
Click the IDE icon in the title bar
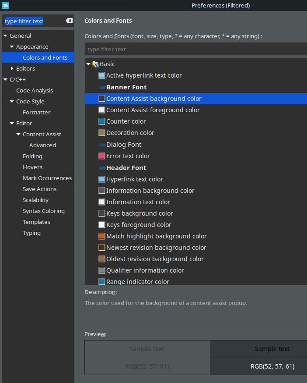[x=6, y=5]
